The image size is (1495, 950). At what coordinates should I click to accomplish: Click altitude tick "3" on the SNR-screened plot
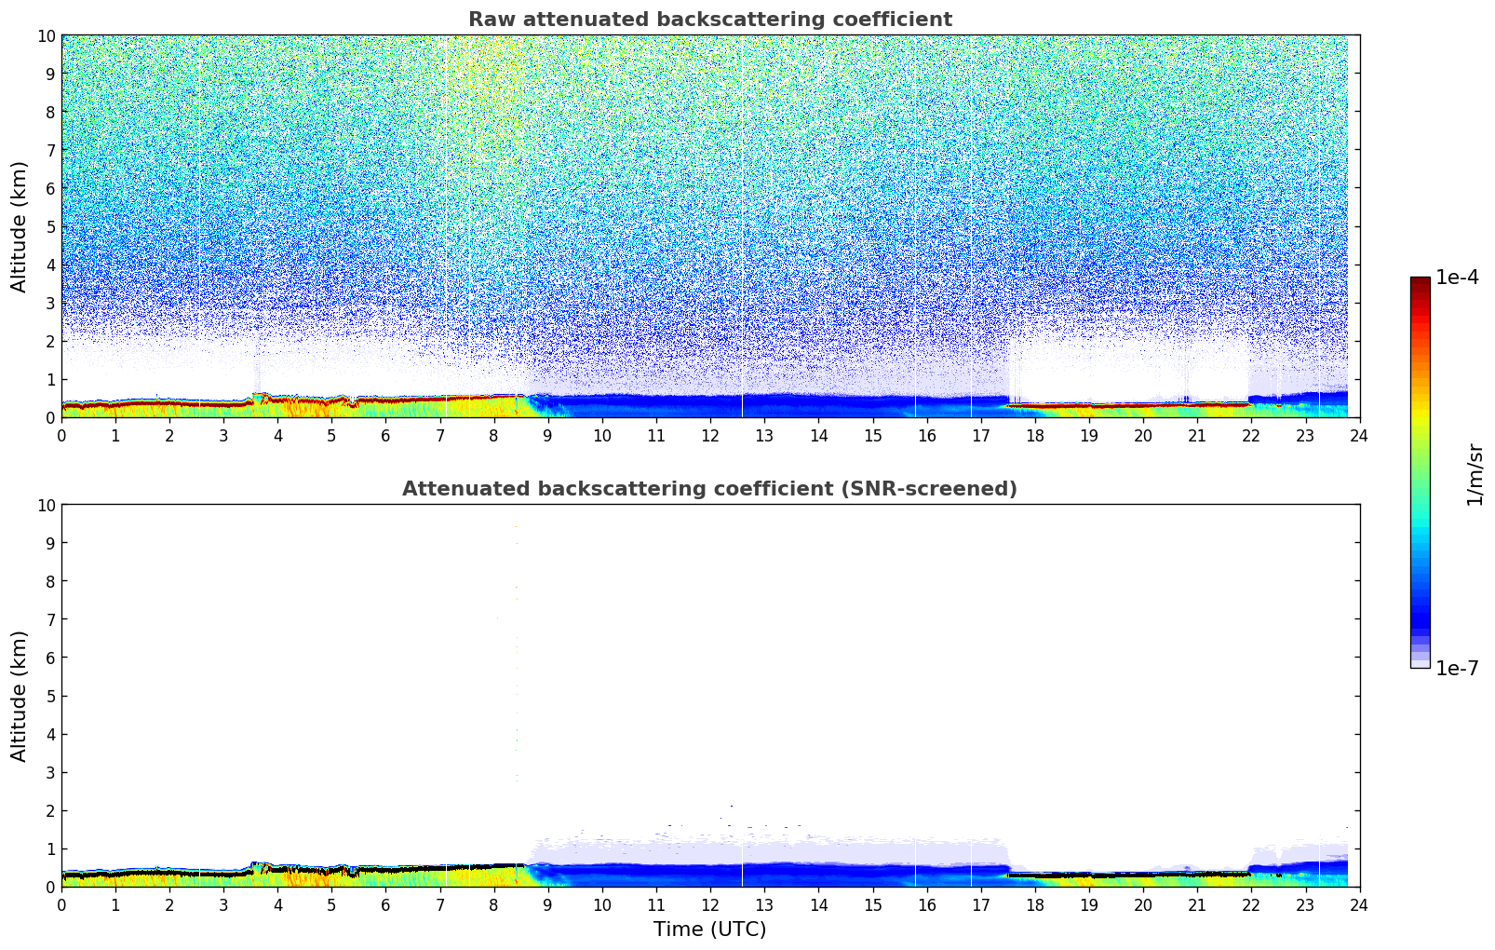[x=50, y=772]
